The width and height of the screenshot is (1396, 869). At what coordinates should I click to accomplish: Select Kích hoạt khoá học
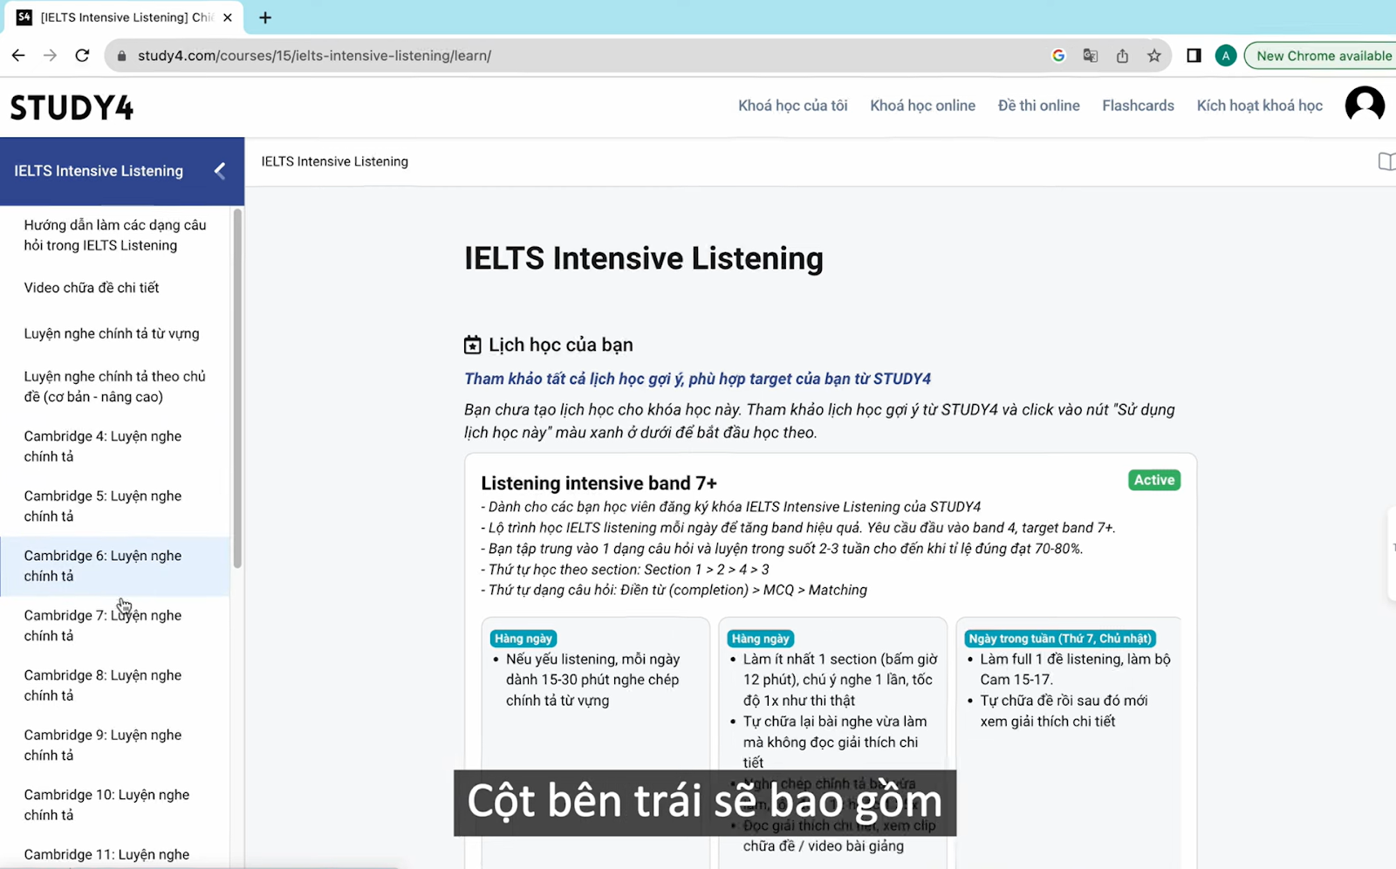[1259, 106]
